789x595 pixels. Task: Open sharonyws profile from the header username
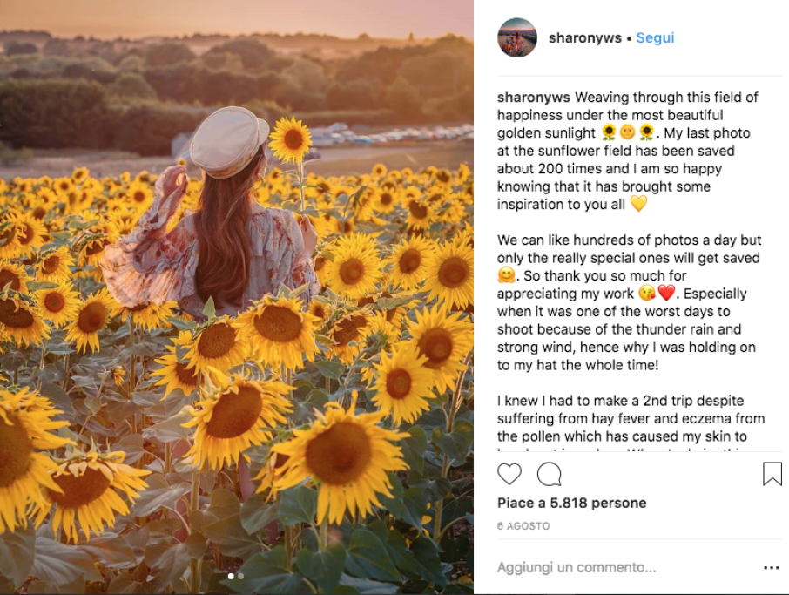[x=584, y=38]
